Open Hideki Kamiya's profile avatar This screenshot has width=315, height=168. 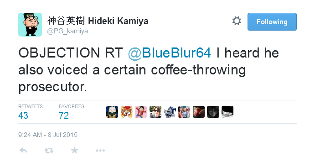30,25
